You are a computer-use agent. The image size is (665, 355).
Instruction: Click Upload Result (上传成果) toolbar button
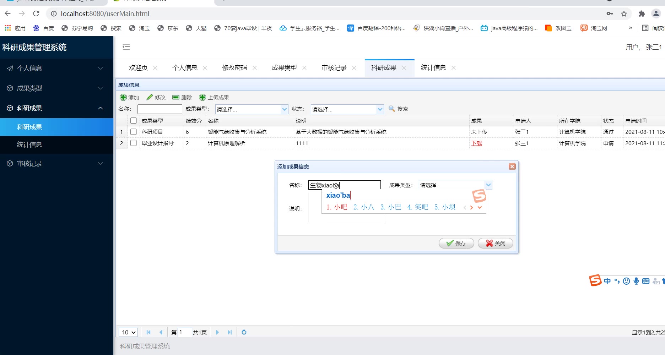tap(214, 97)
